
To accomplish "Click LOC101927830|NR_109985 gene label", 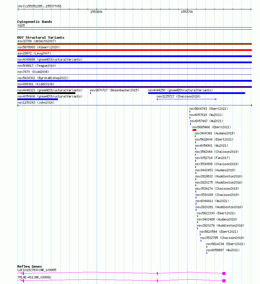I will pos(37,270).
